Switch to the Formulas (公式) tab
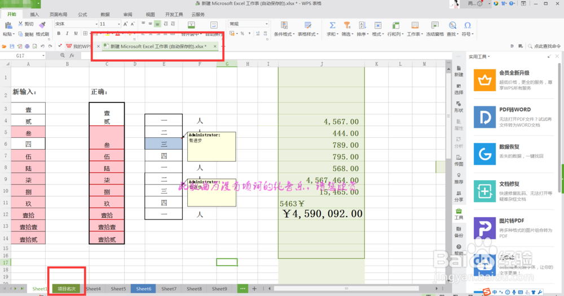This screenshot has height=296, width=564. pos(82,15)
